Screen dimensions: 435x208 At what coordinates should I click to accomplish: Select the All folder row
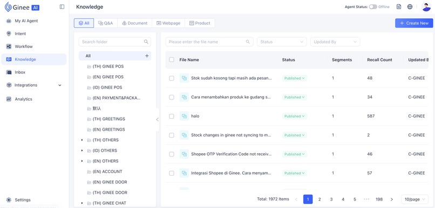point(115,56)
